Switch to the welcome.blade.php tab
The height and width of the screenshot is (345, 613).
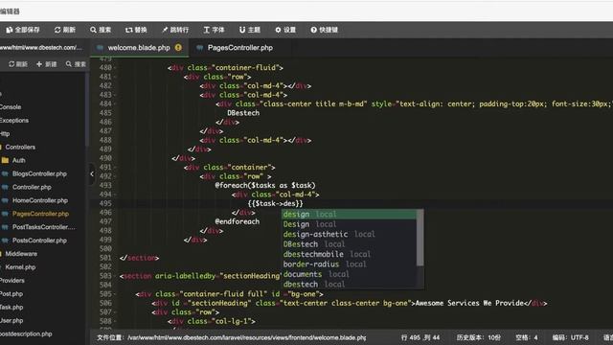[139, 48]
